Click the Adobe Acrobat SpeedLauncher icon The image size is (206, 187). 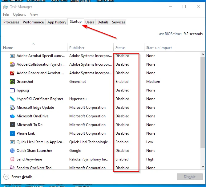(12, 56)
